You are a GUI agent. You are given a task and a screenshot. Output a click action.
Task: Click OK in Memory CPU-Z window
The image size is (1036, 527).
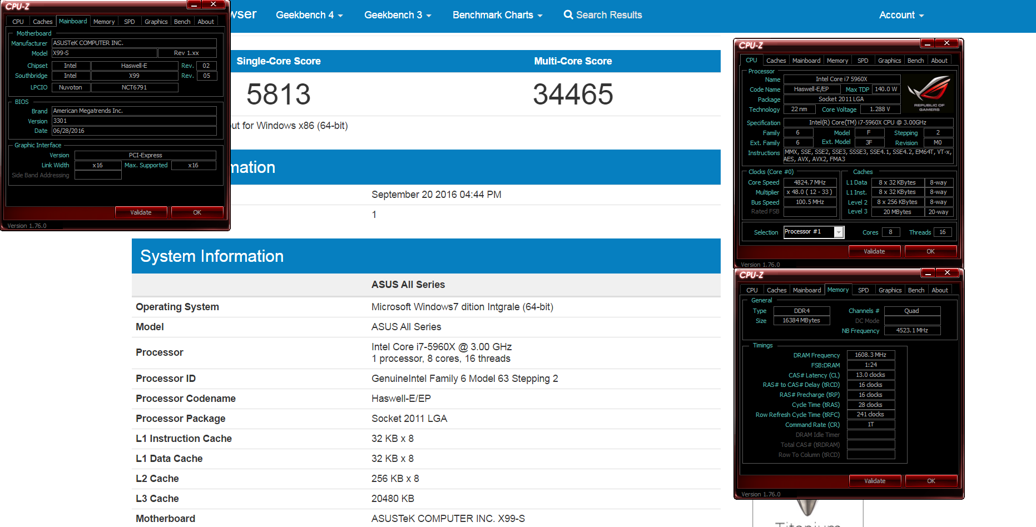931,481
